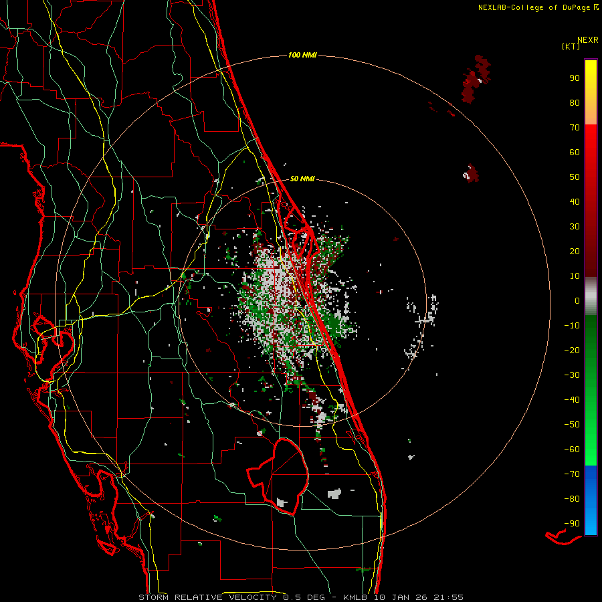Click the -60 value on velocity scale
The width and height of the screenshot is (602, 602).
pyautogui.click(x=572, y=449)
